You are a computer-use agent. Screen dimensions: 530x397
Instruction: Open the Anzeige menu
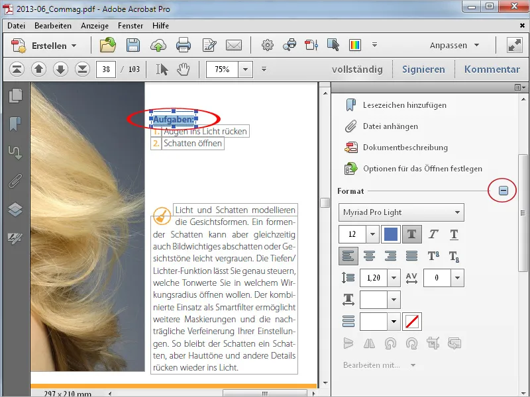[95, 26]
